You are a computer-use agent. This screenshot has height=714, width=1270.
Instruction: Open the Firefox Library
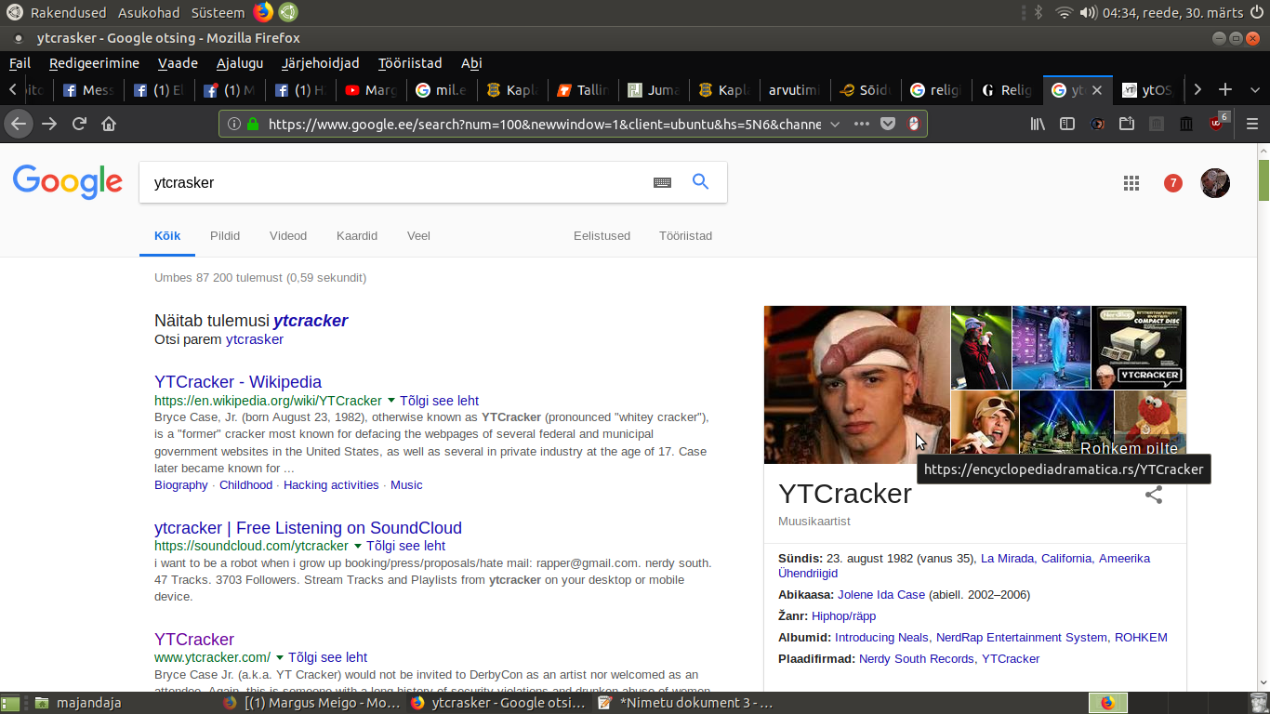point(1038,124)
